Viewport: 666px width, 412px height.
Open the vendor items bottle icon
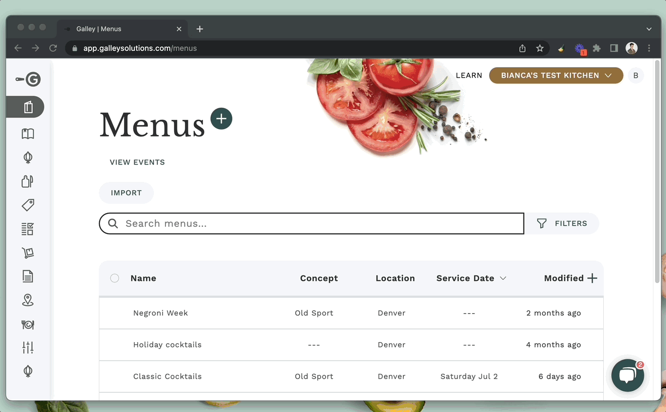pos(27,181)
